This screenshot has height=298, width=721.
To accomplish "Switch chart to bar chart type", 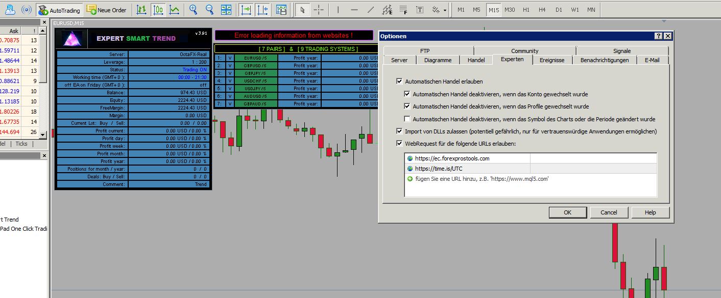I will point(142,10).
